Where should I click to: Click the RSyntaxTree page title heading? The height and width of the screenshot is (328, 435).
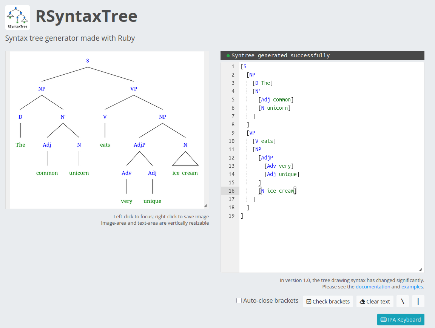tap(86, 17)
